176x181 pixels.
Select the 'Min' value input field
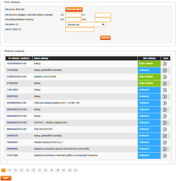click(73, 20)
